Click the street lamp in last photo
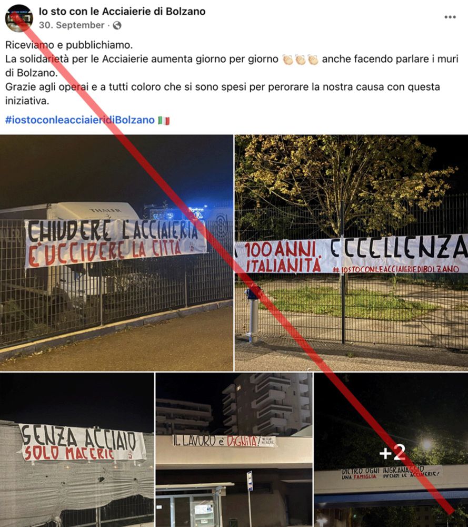 click(x=426, y=445)
